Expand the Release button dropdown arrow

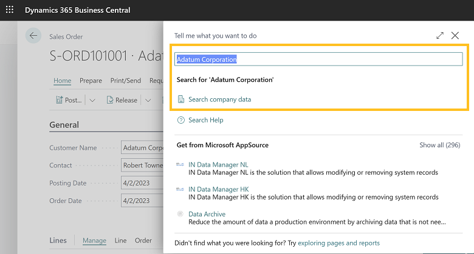pos(148,100)
